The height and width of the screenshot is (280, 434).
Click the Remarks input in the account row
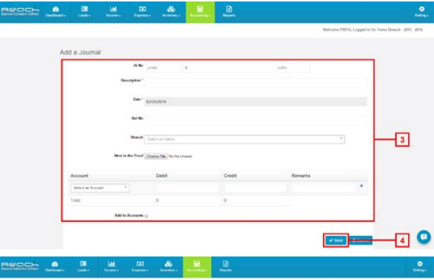323,188
